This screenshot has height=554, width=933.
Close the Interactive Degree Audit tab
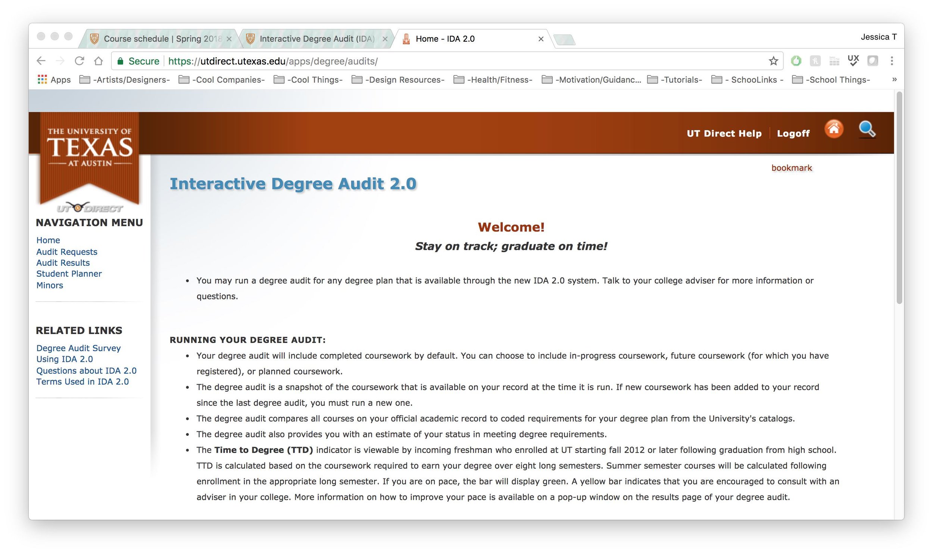click(385, 39)
